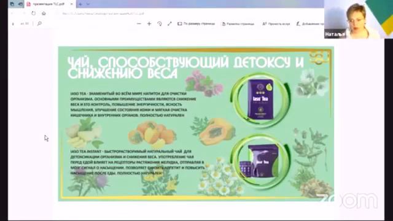Close the презентация TLC.pdf tab
The image size is (393, 221).
pyautogui.click(x=71, y=4)
